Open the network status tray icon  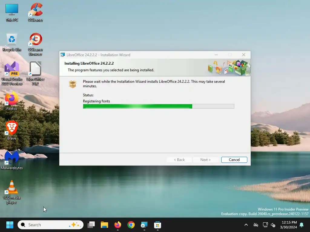pos(265,225)
